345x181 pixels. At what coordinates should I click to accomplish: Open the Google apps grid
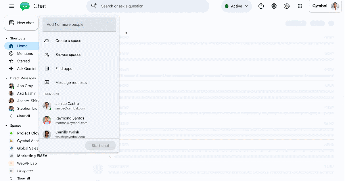coord(300,6)
